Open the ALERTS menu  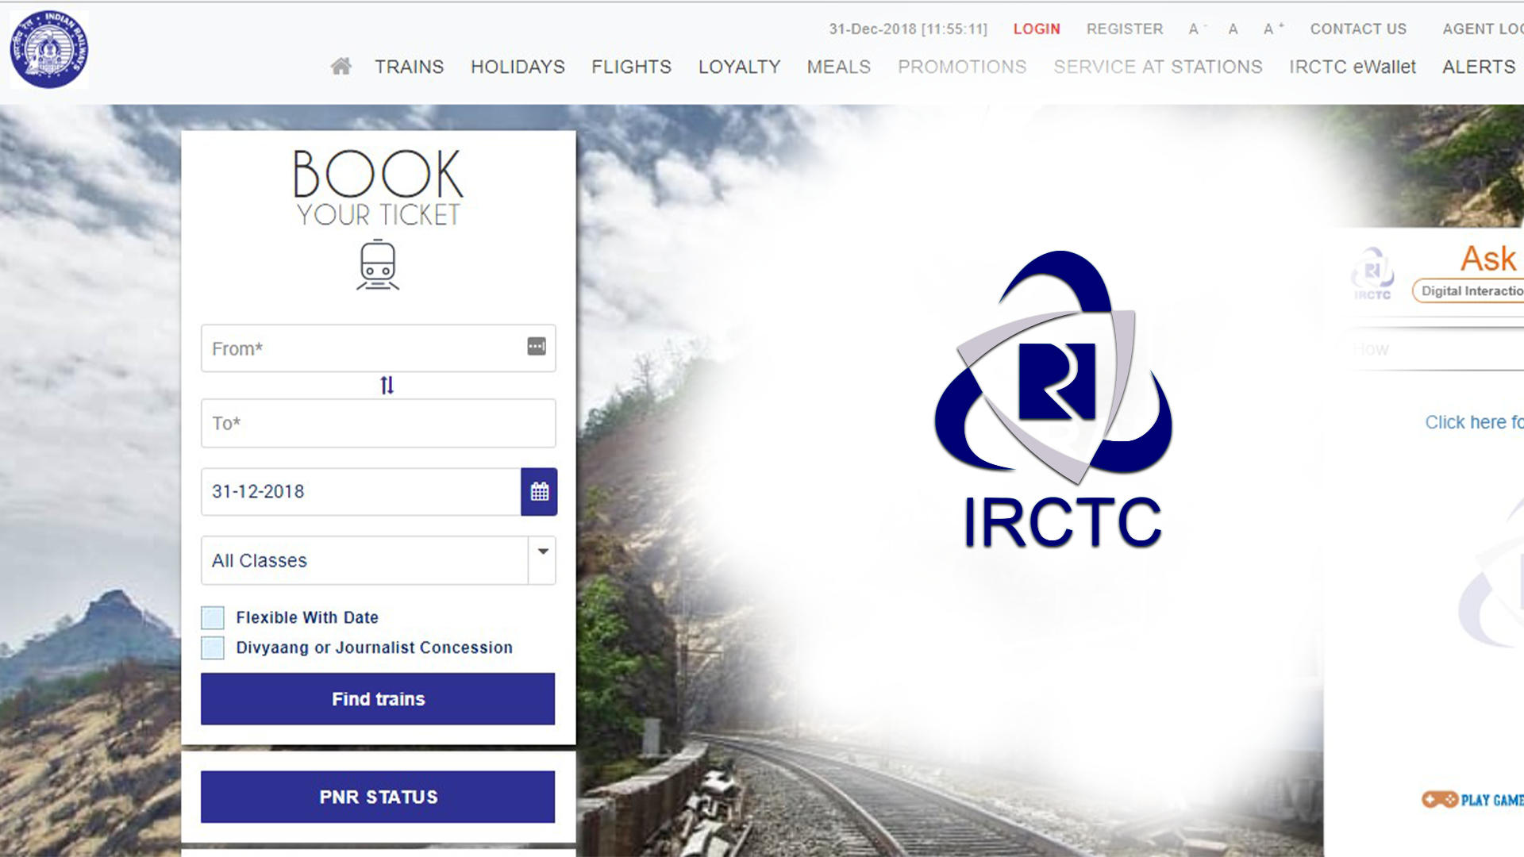pyautogui.click(x=1479, y=67)
